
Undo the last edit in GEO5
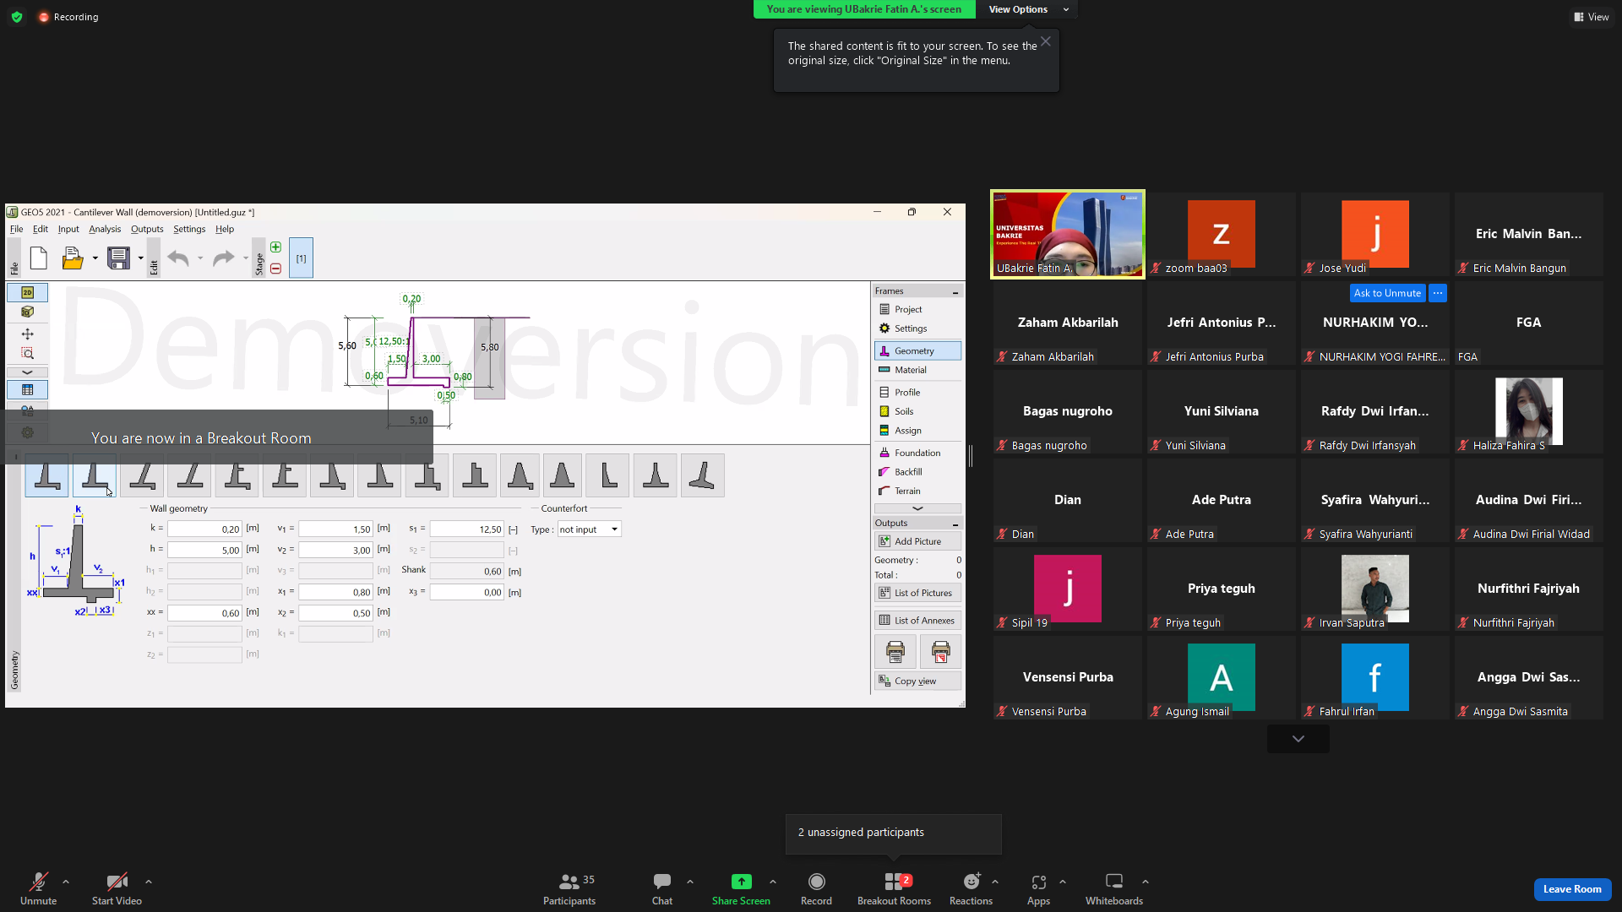click(178, 258)
